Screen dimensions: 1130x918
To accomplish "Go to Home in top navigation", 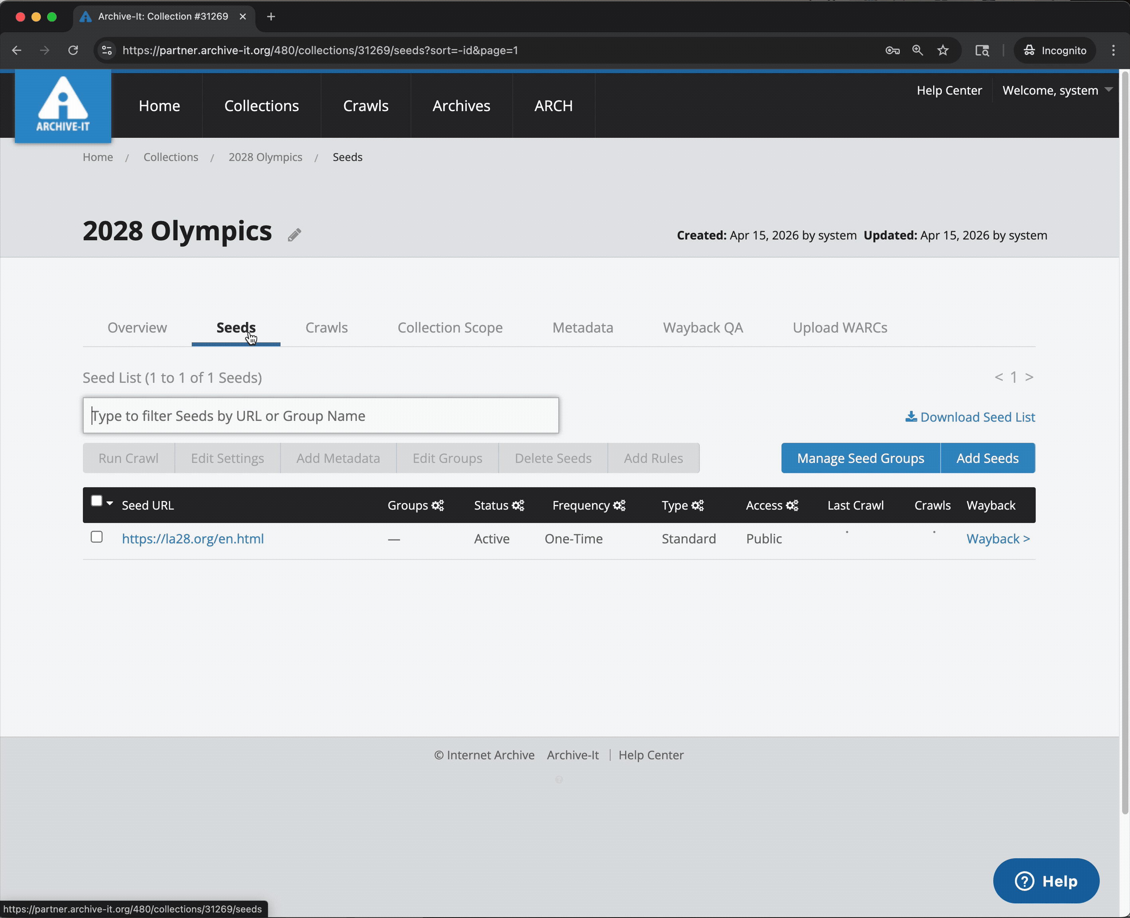I will [x=159, y=106].
